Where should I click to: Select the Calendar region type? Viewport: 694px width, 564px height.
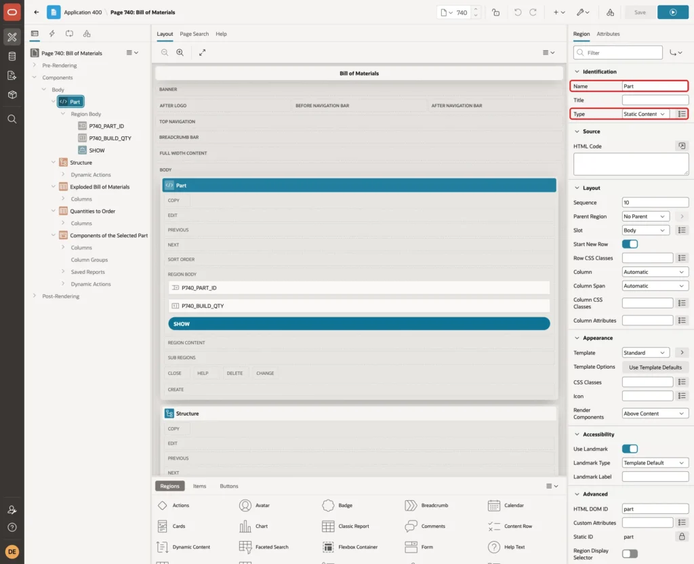(x=506, y=506)
